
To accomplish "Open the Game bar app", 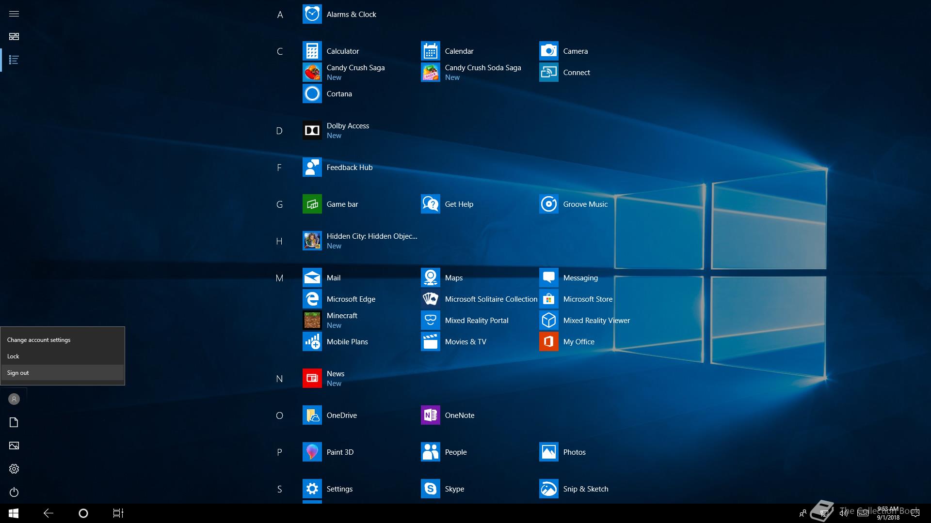I will [x=312, y=204].
